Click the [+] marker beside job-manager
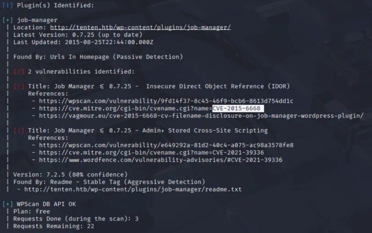The image size is (372, 233). (8, 20)
